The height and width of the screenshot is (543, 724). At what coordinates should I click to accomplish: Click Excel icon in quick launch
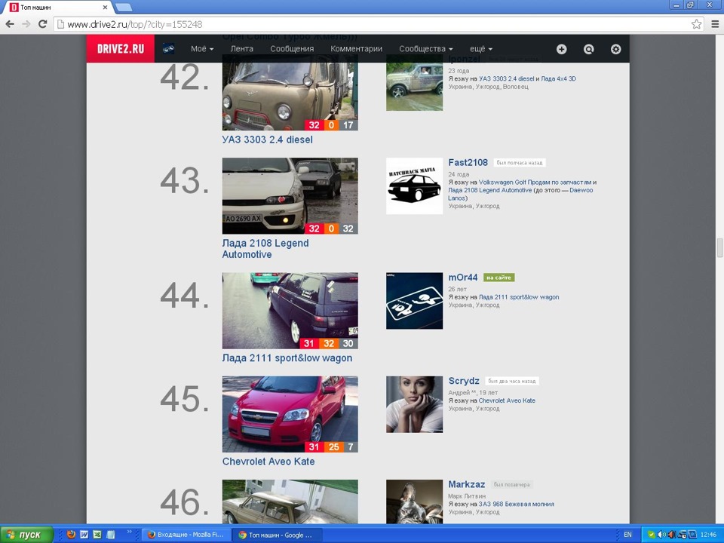[97, 534]
